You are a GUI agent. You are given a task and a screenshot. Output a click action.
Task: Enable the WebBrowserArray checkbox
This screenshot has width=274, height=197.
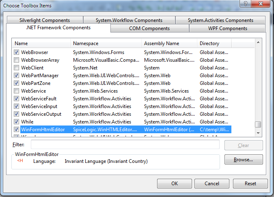[17, 60]
